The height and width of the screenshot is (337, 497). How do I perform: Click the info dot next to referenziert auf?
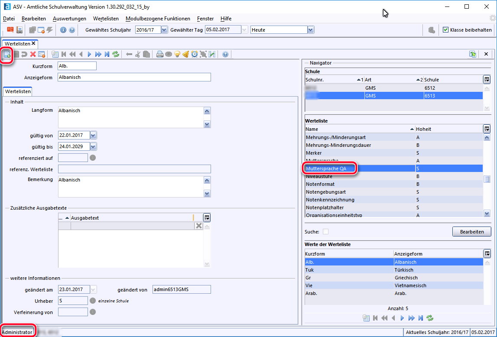[x=93, y=158]
